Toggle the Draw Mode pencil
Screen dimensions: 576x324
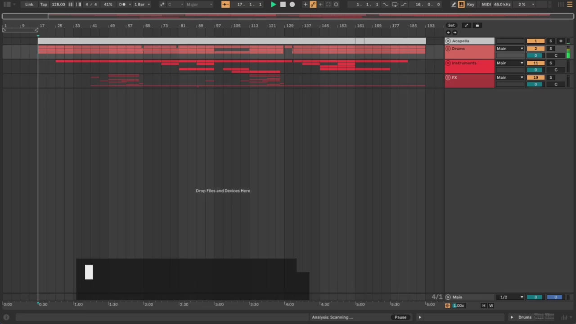(454, 4)
